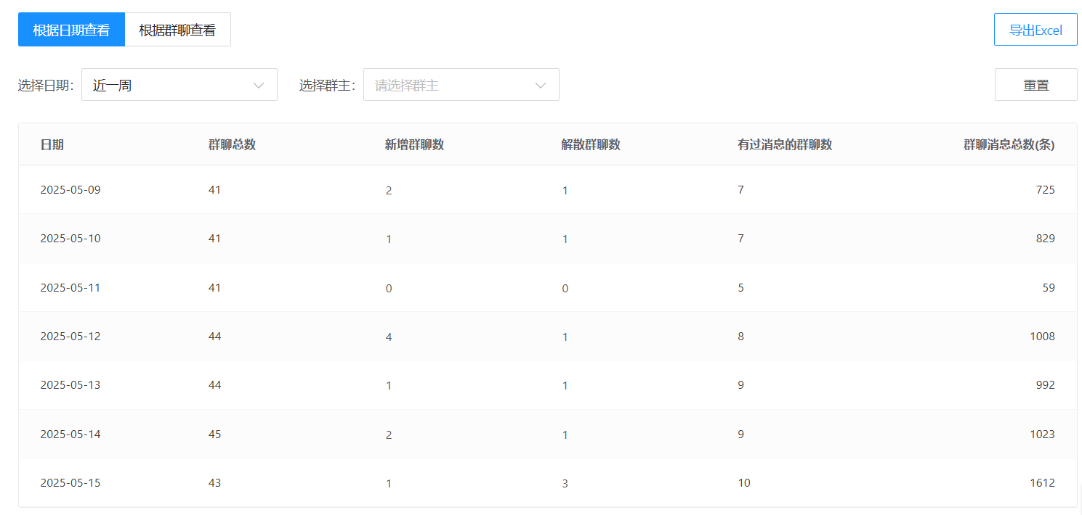The height and width of the screenshot is (515, 1082).
Task: Click new groups value 4 in 2025-05-12 row
Action: click(389, 337)
